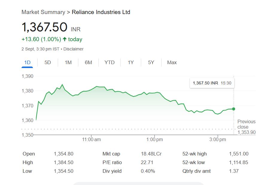
Task: Select the Max time range tab
Action: pos(172,62)
